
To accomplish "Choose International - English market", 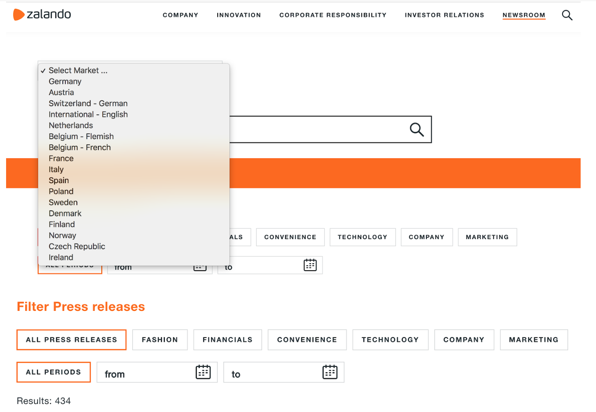I will (134, 114).
